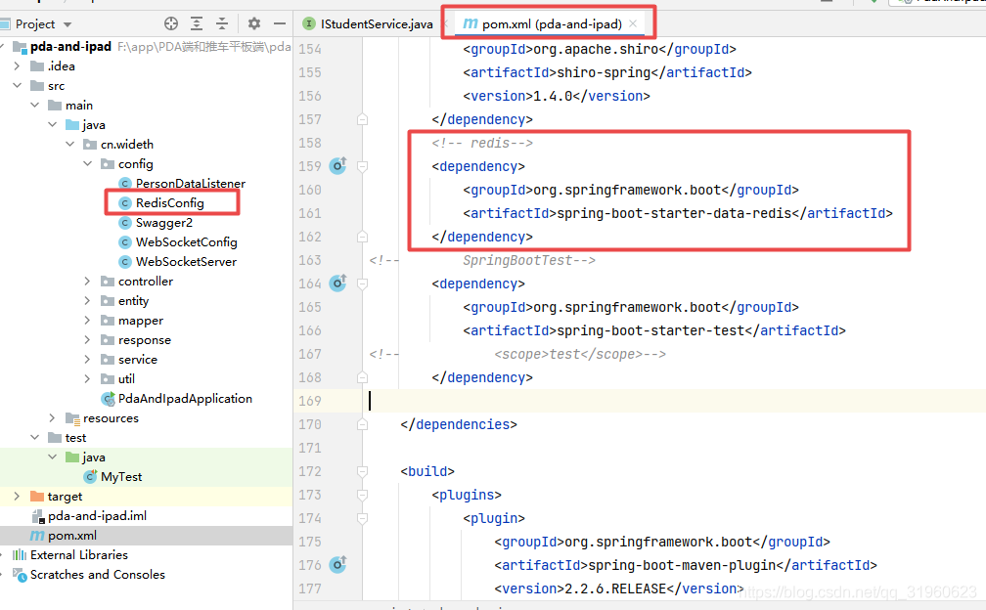Click the locate/select opened file icon

pyautogui.click(x=171, y=23)
